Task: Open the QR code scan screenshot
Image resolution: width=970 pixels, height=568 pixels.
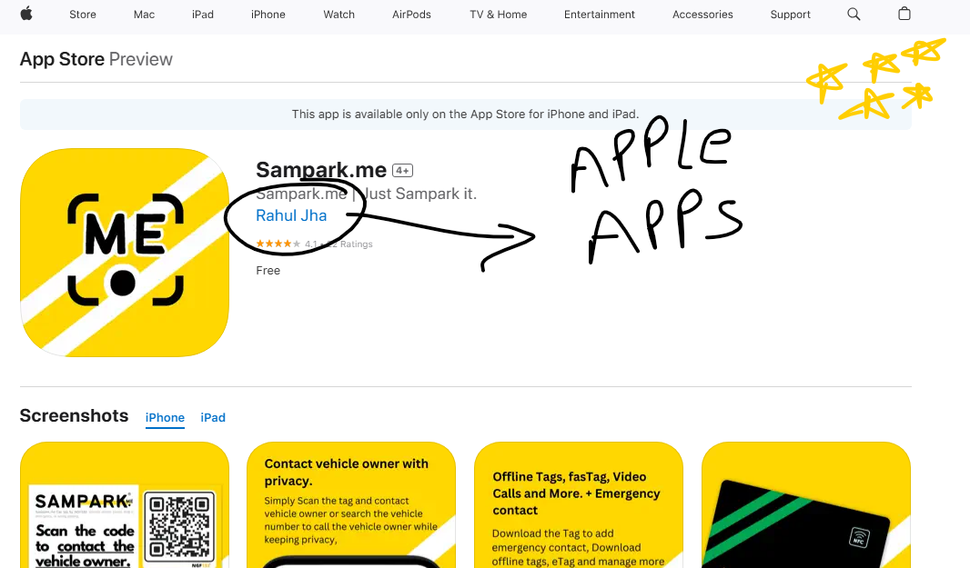Action: pyautogui.click(x=125, y=505)
